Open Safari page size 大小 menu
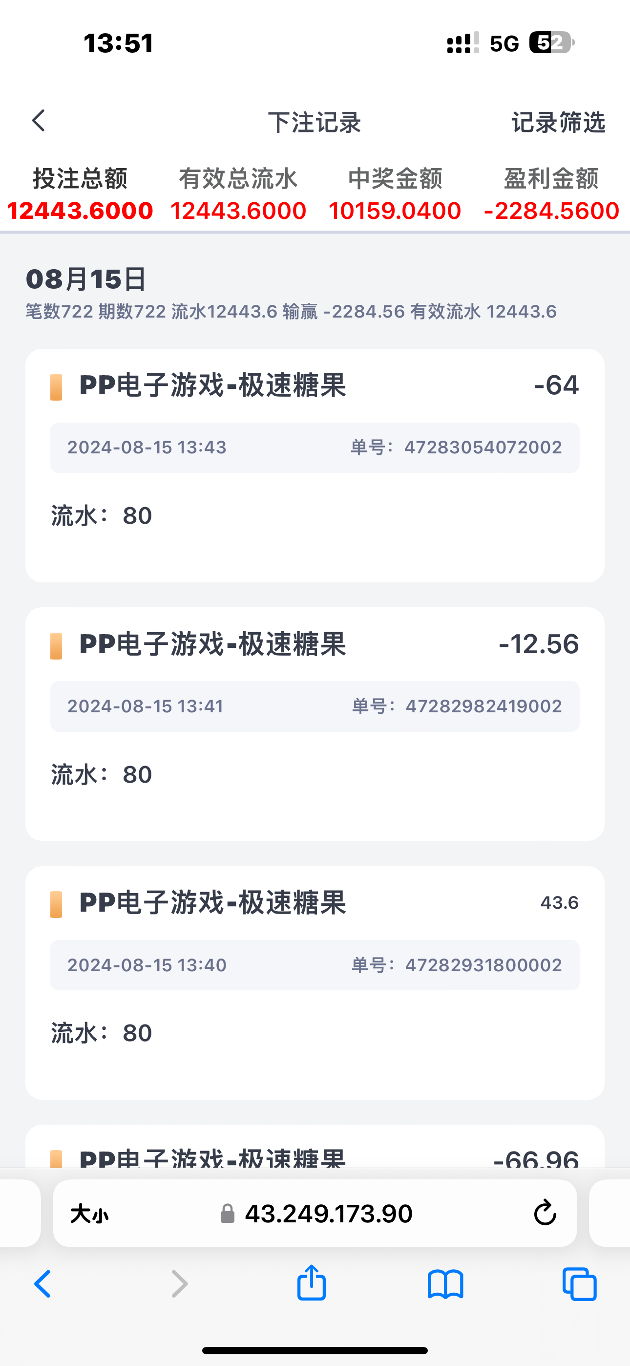 click(89, 1213)
